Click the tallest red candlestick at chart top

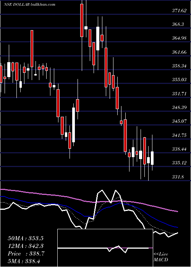(82, 21)
